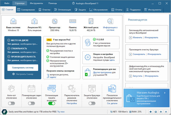Enable the browser protection toggle
Screen dimensions: 171x115
pos(92,103)
